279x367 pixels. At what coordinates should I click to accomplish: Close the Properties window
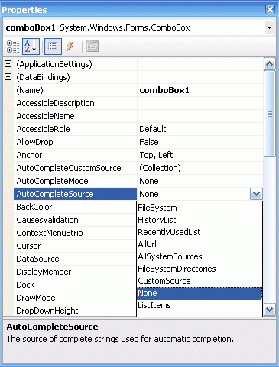[270, 10]
